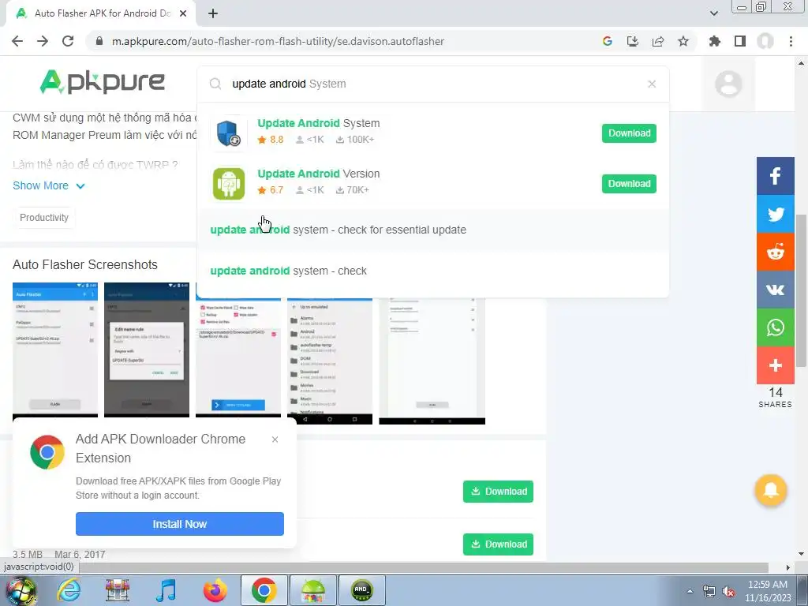This screenshot has height=606, width=808.
Task: View the file browser screenshot thumbnail
Action: [330, 361]
